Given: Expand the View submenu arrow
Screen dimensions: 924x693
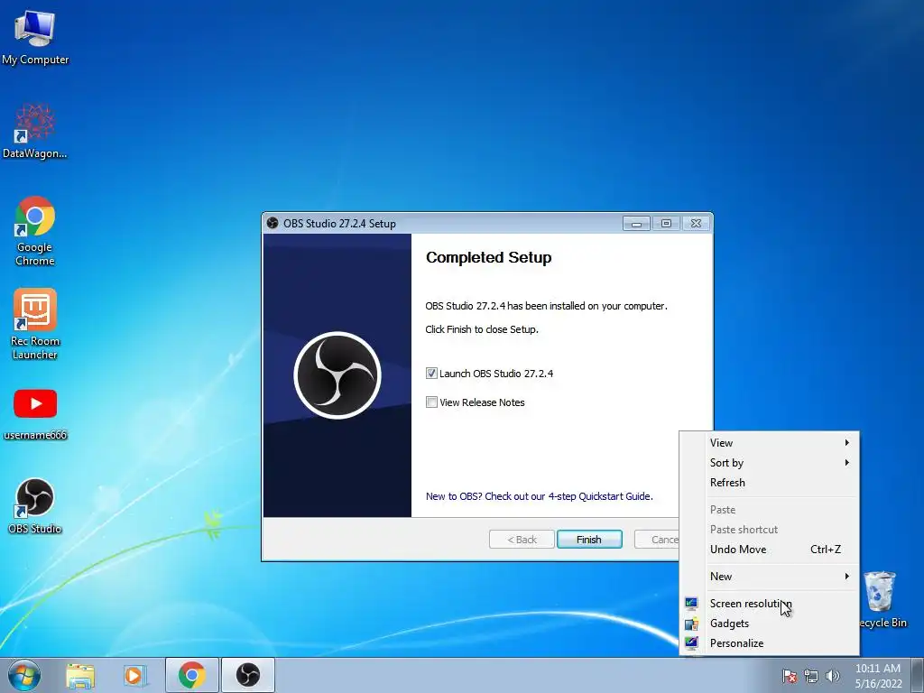Looking at the screenshot, I should (x=846, y=442).
